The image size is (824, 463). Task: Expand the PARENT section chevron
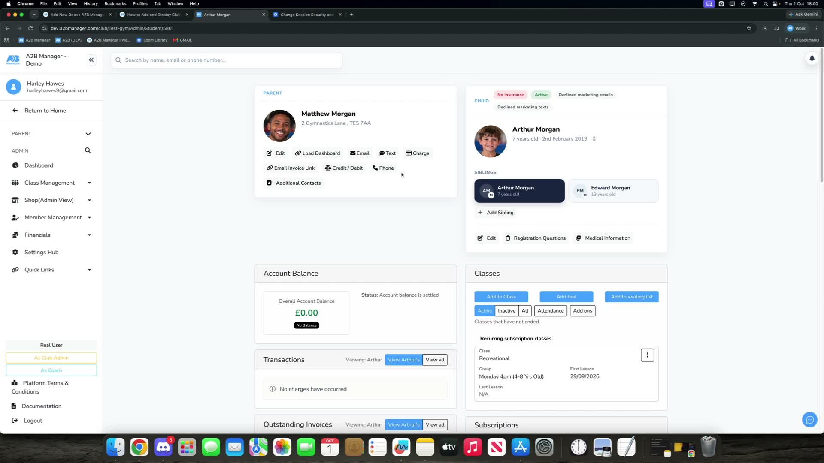tap(88, 134)
